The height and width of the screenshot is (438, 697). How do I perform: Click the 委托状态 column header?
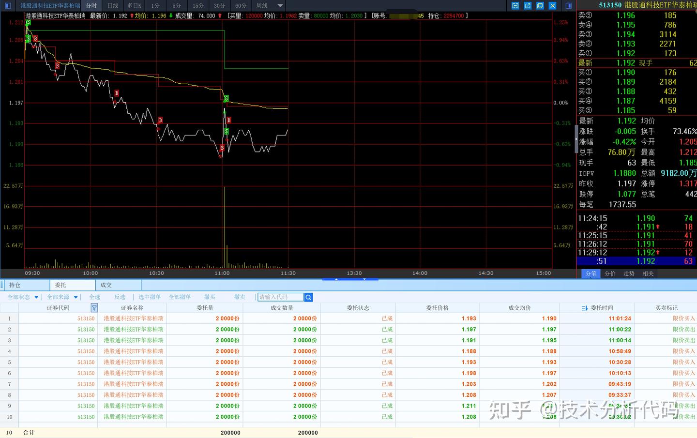(358, 308)
